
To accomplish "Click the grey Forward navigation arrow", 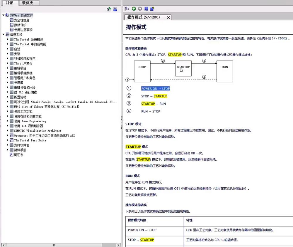I will [x=140, y=9].
